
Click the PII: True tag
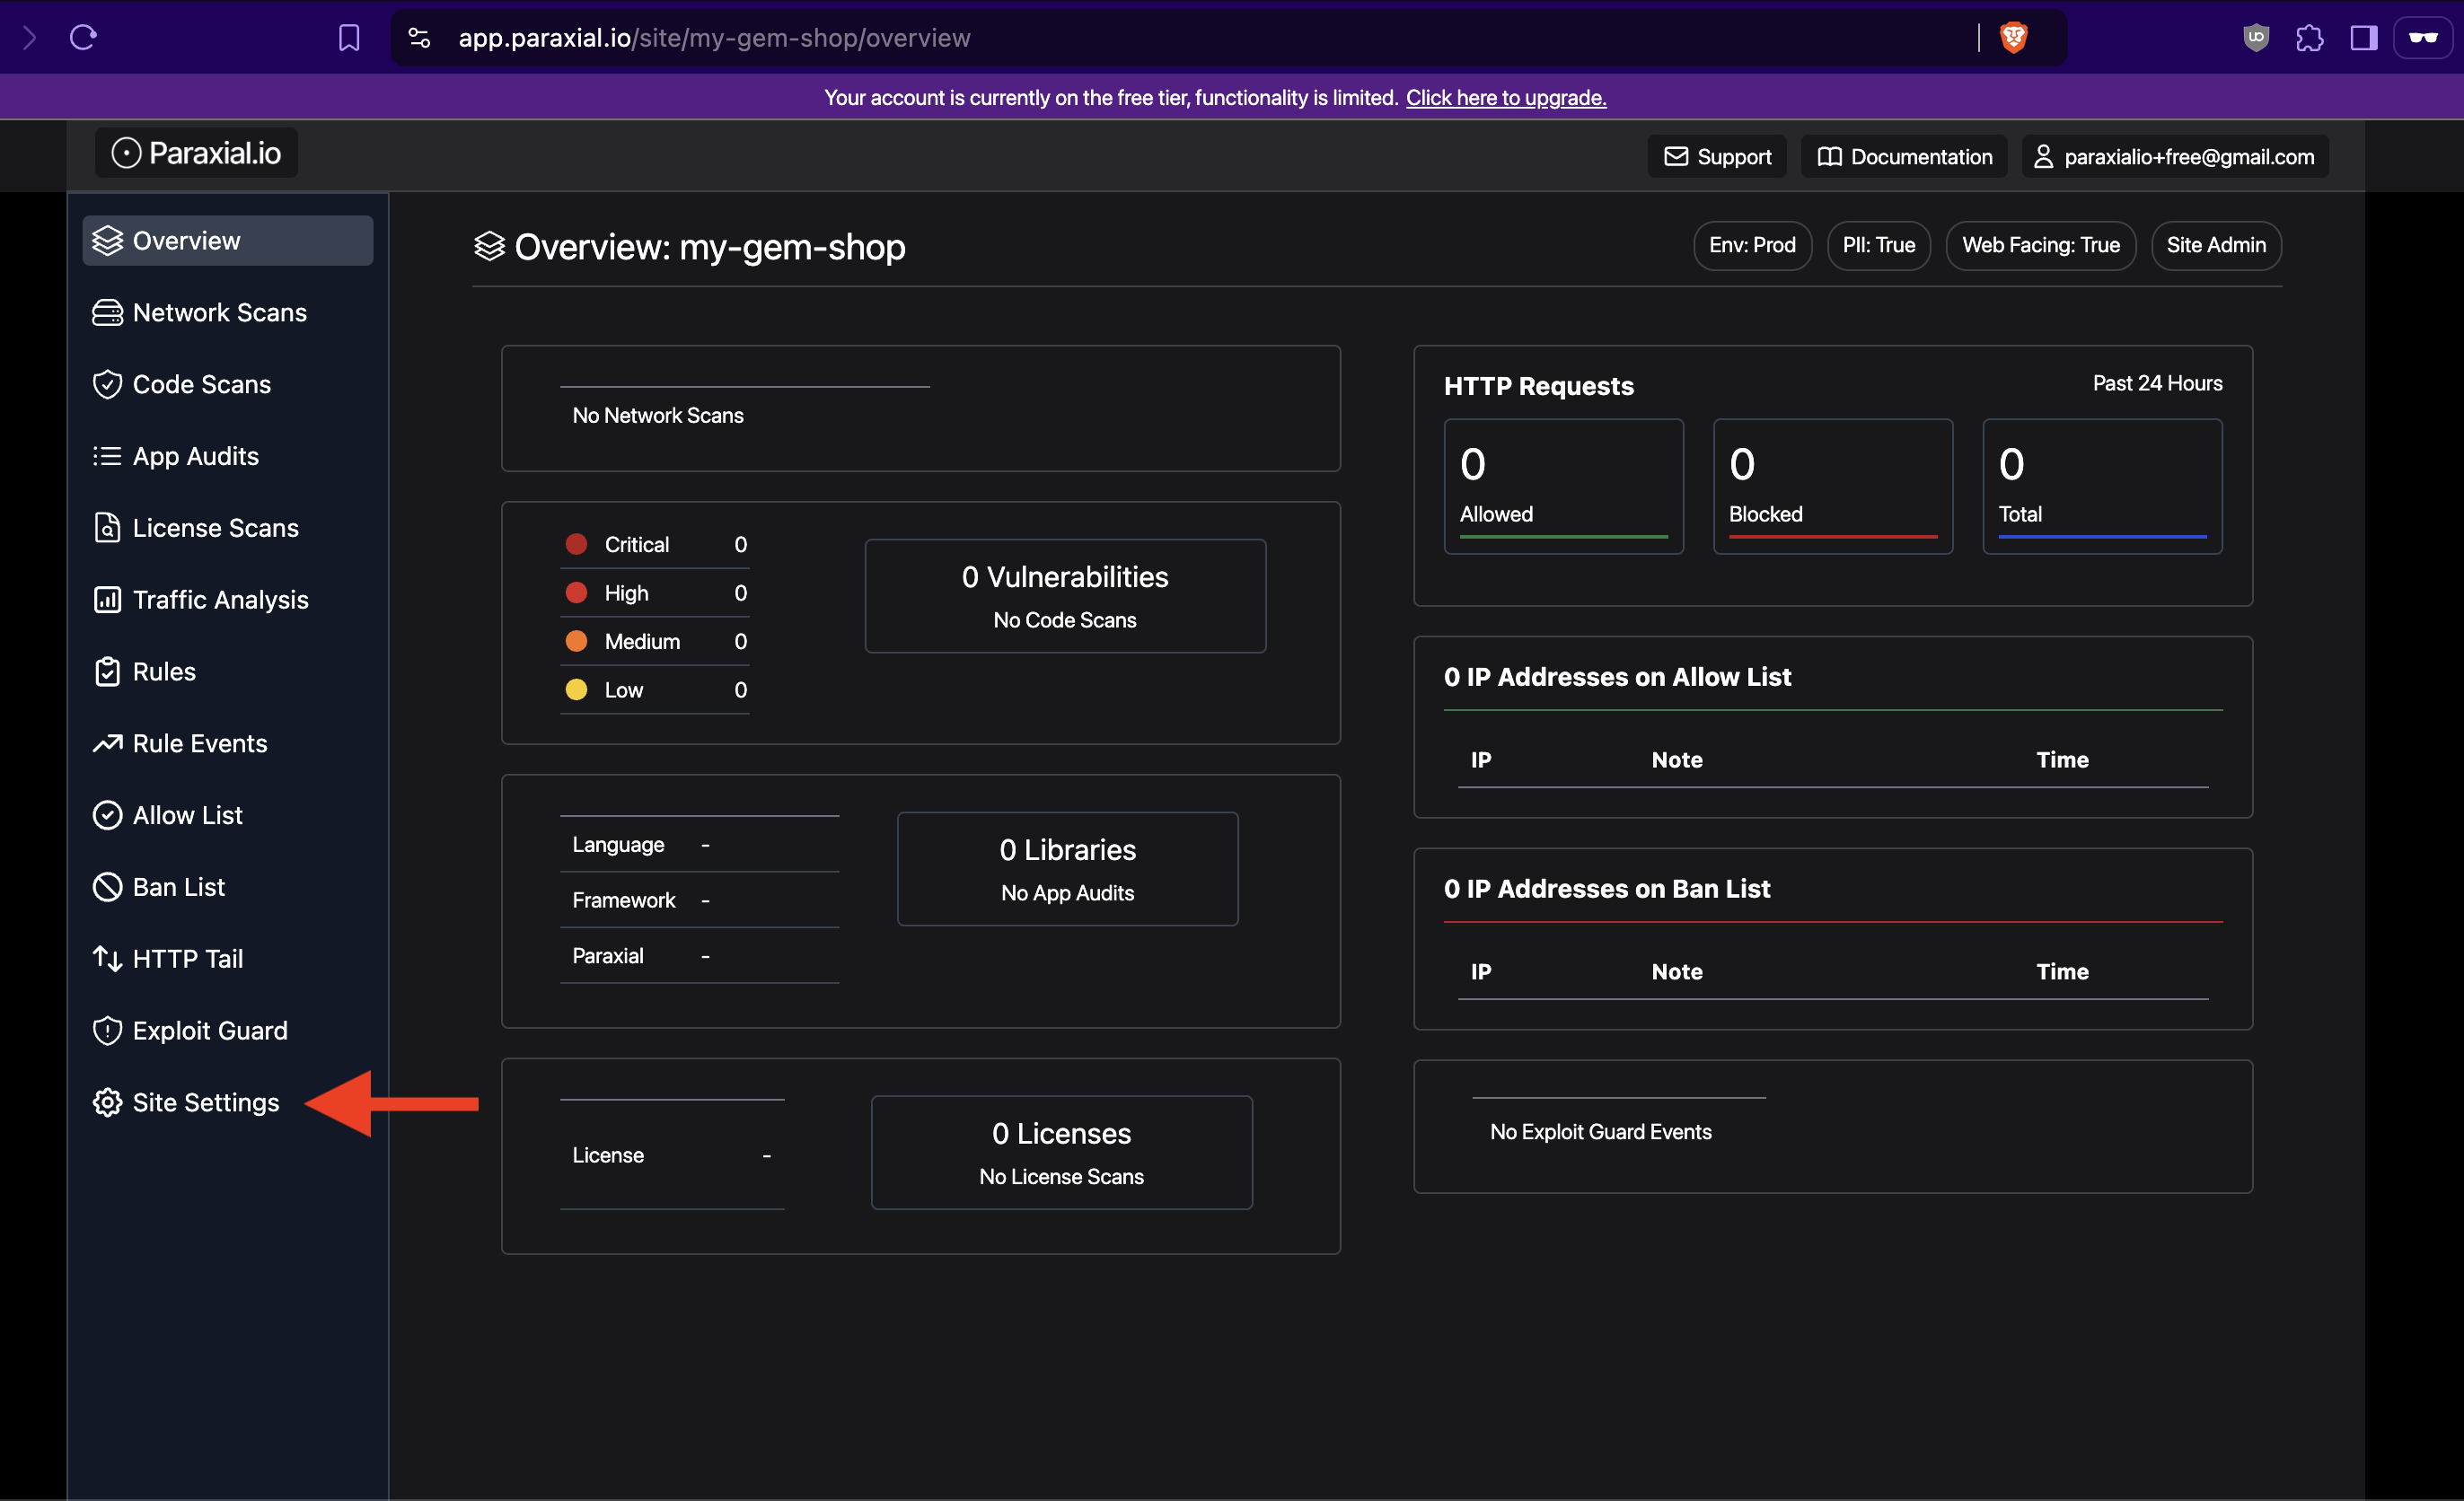1879,246
